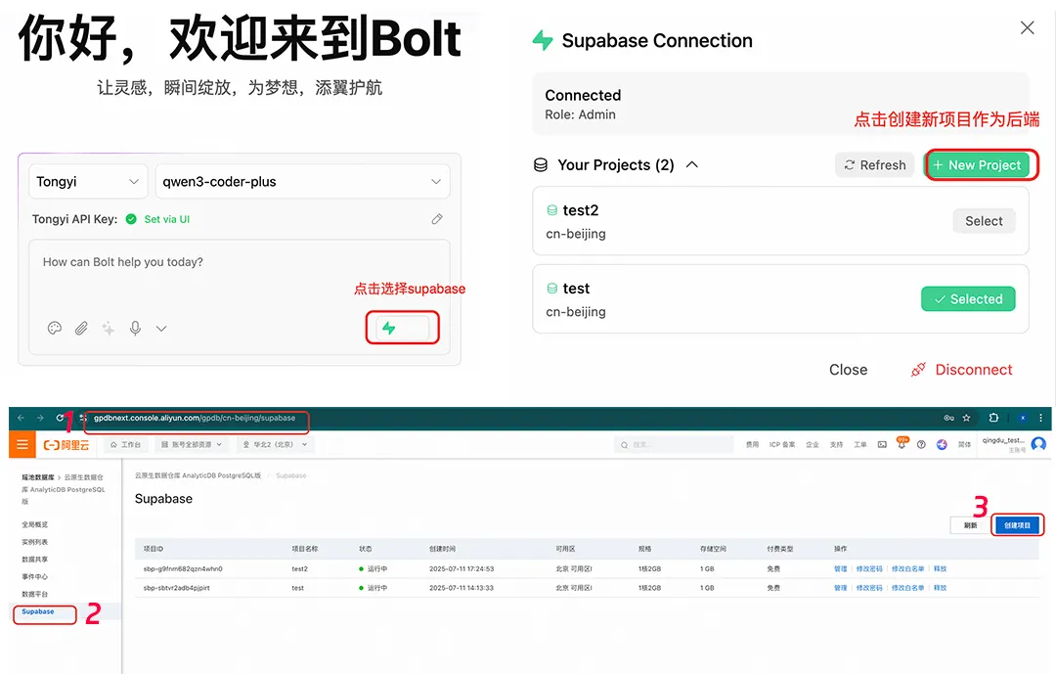1056x674 pixels.
Task: Start voice input with microphone icon
Action: click(x=135, y=329)
